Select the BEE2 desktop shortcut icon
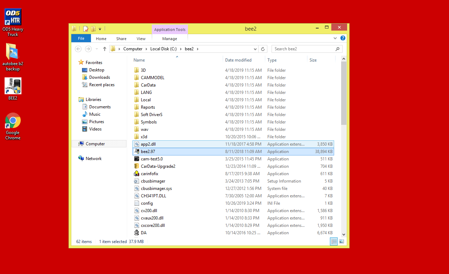The height and width of the screenshot is (274, 449). click(13, 86)
